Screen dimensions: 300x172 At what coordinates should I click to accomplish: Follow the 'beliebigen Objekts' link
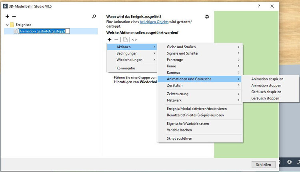coord(154,22)
